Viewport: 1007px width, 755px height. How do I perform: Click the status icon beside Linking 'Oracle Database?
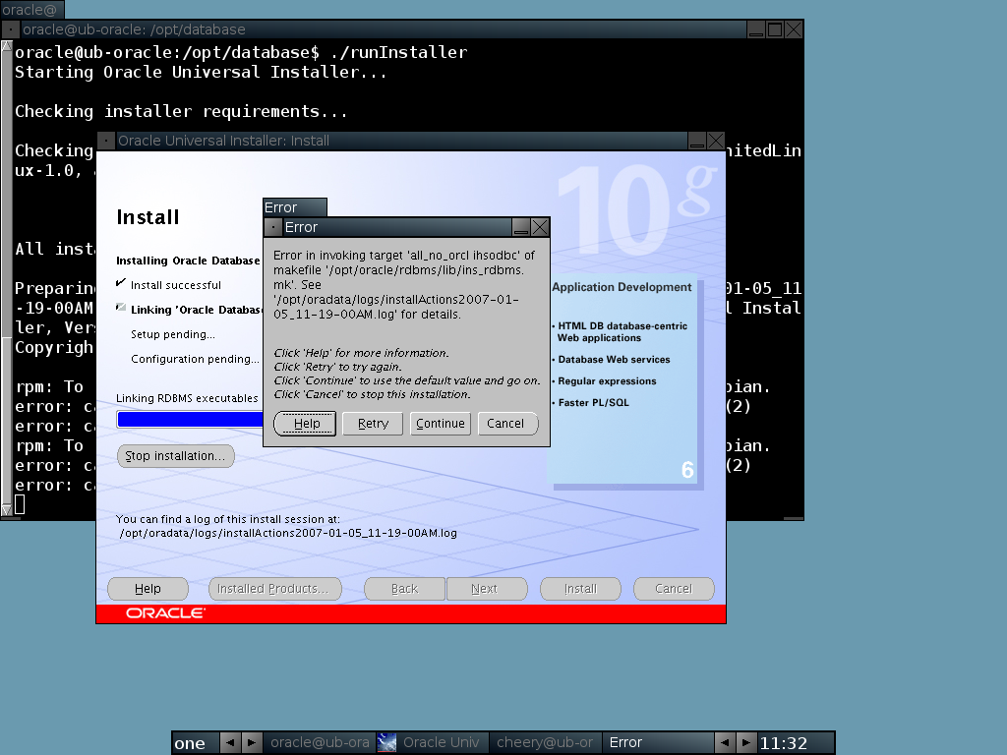point(121,308)
